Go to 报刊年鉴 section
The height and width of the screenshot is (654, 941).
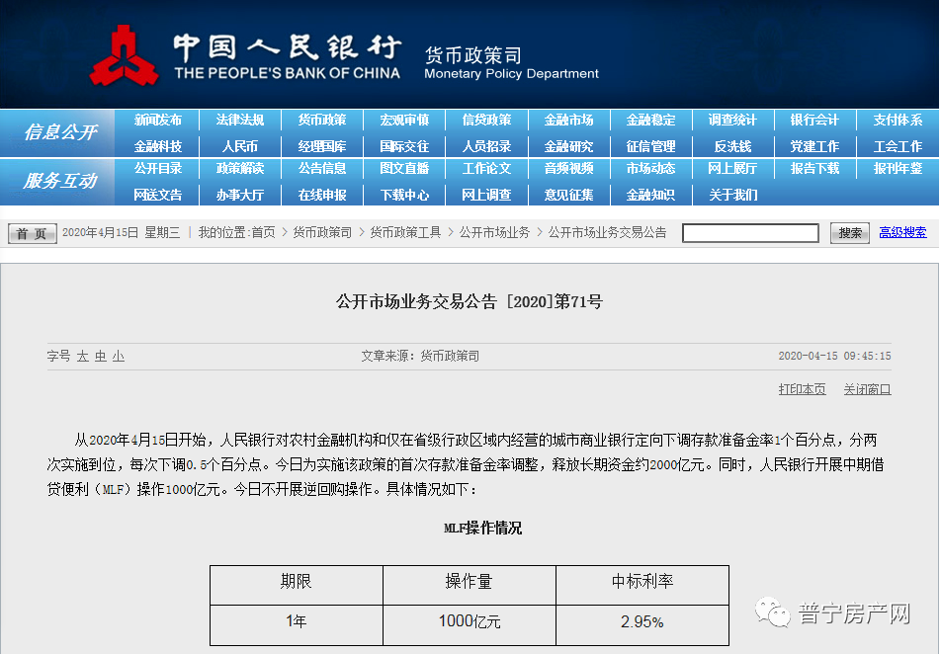coord(898,169)
